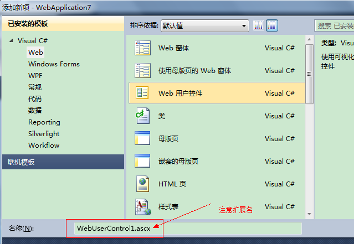Select the 使用母版页的 Web 窗体 label
Image resolution: width=354 pixels, height=244 pixels.
click(x=194, y=71)
